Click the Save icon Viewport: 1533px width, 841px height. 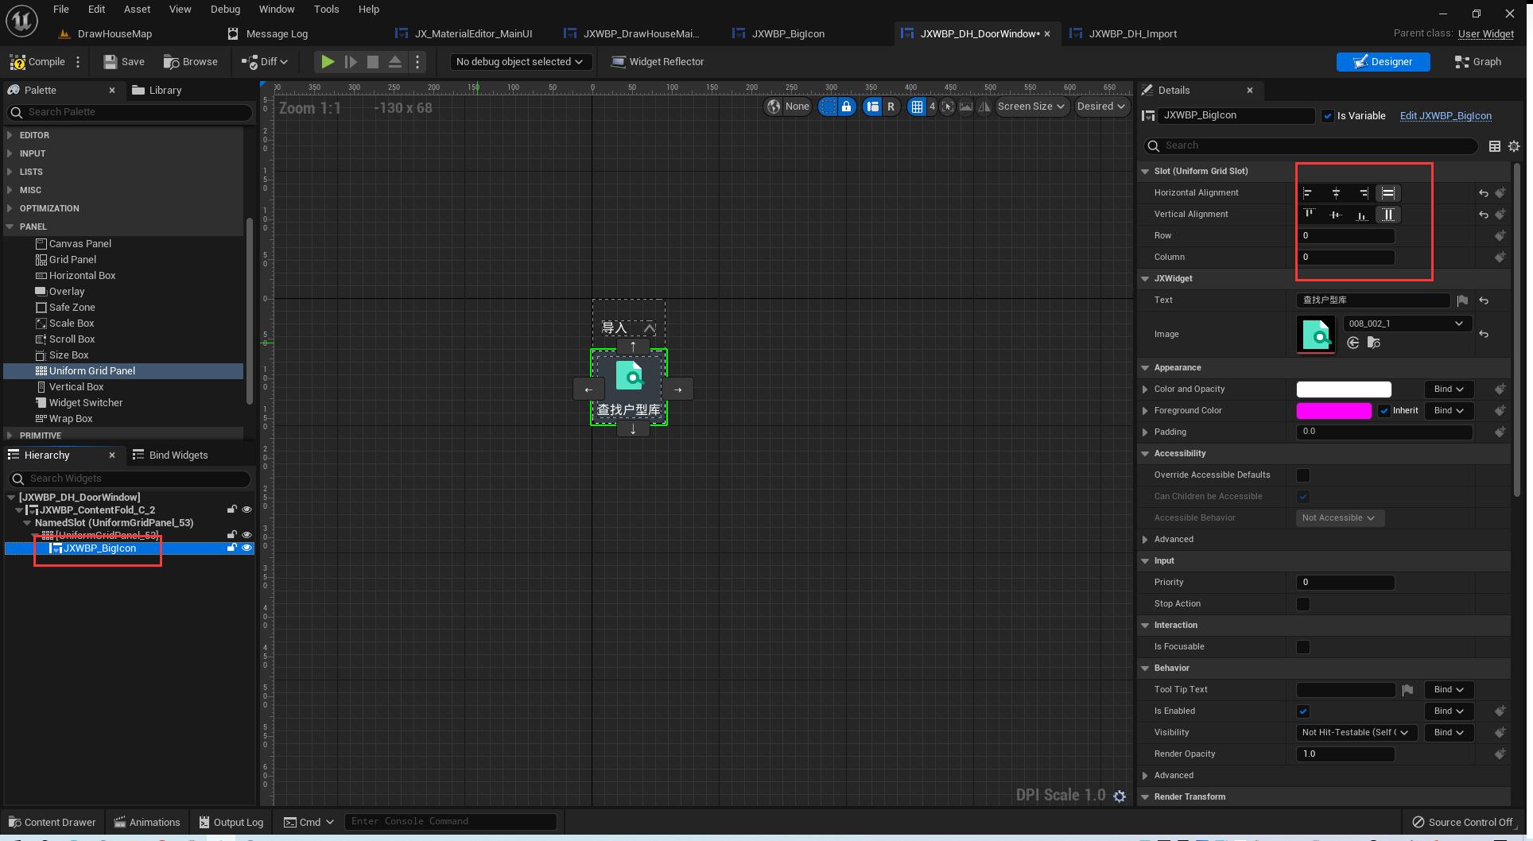[x=109, y=61]
